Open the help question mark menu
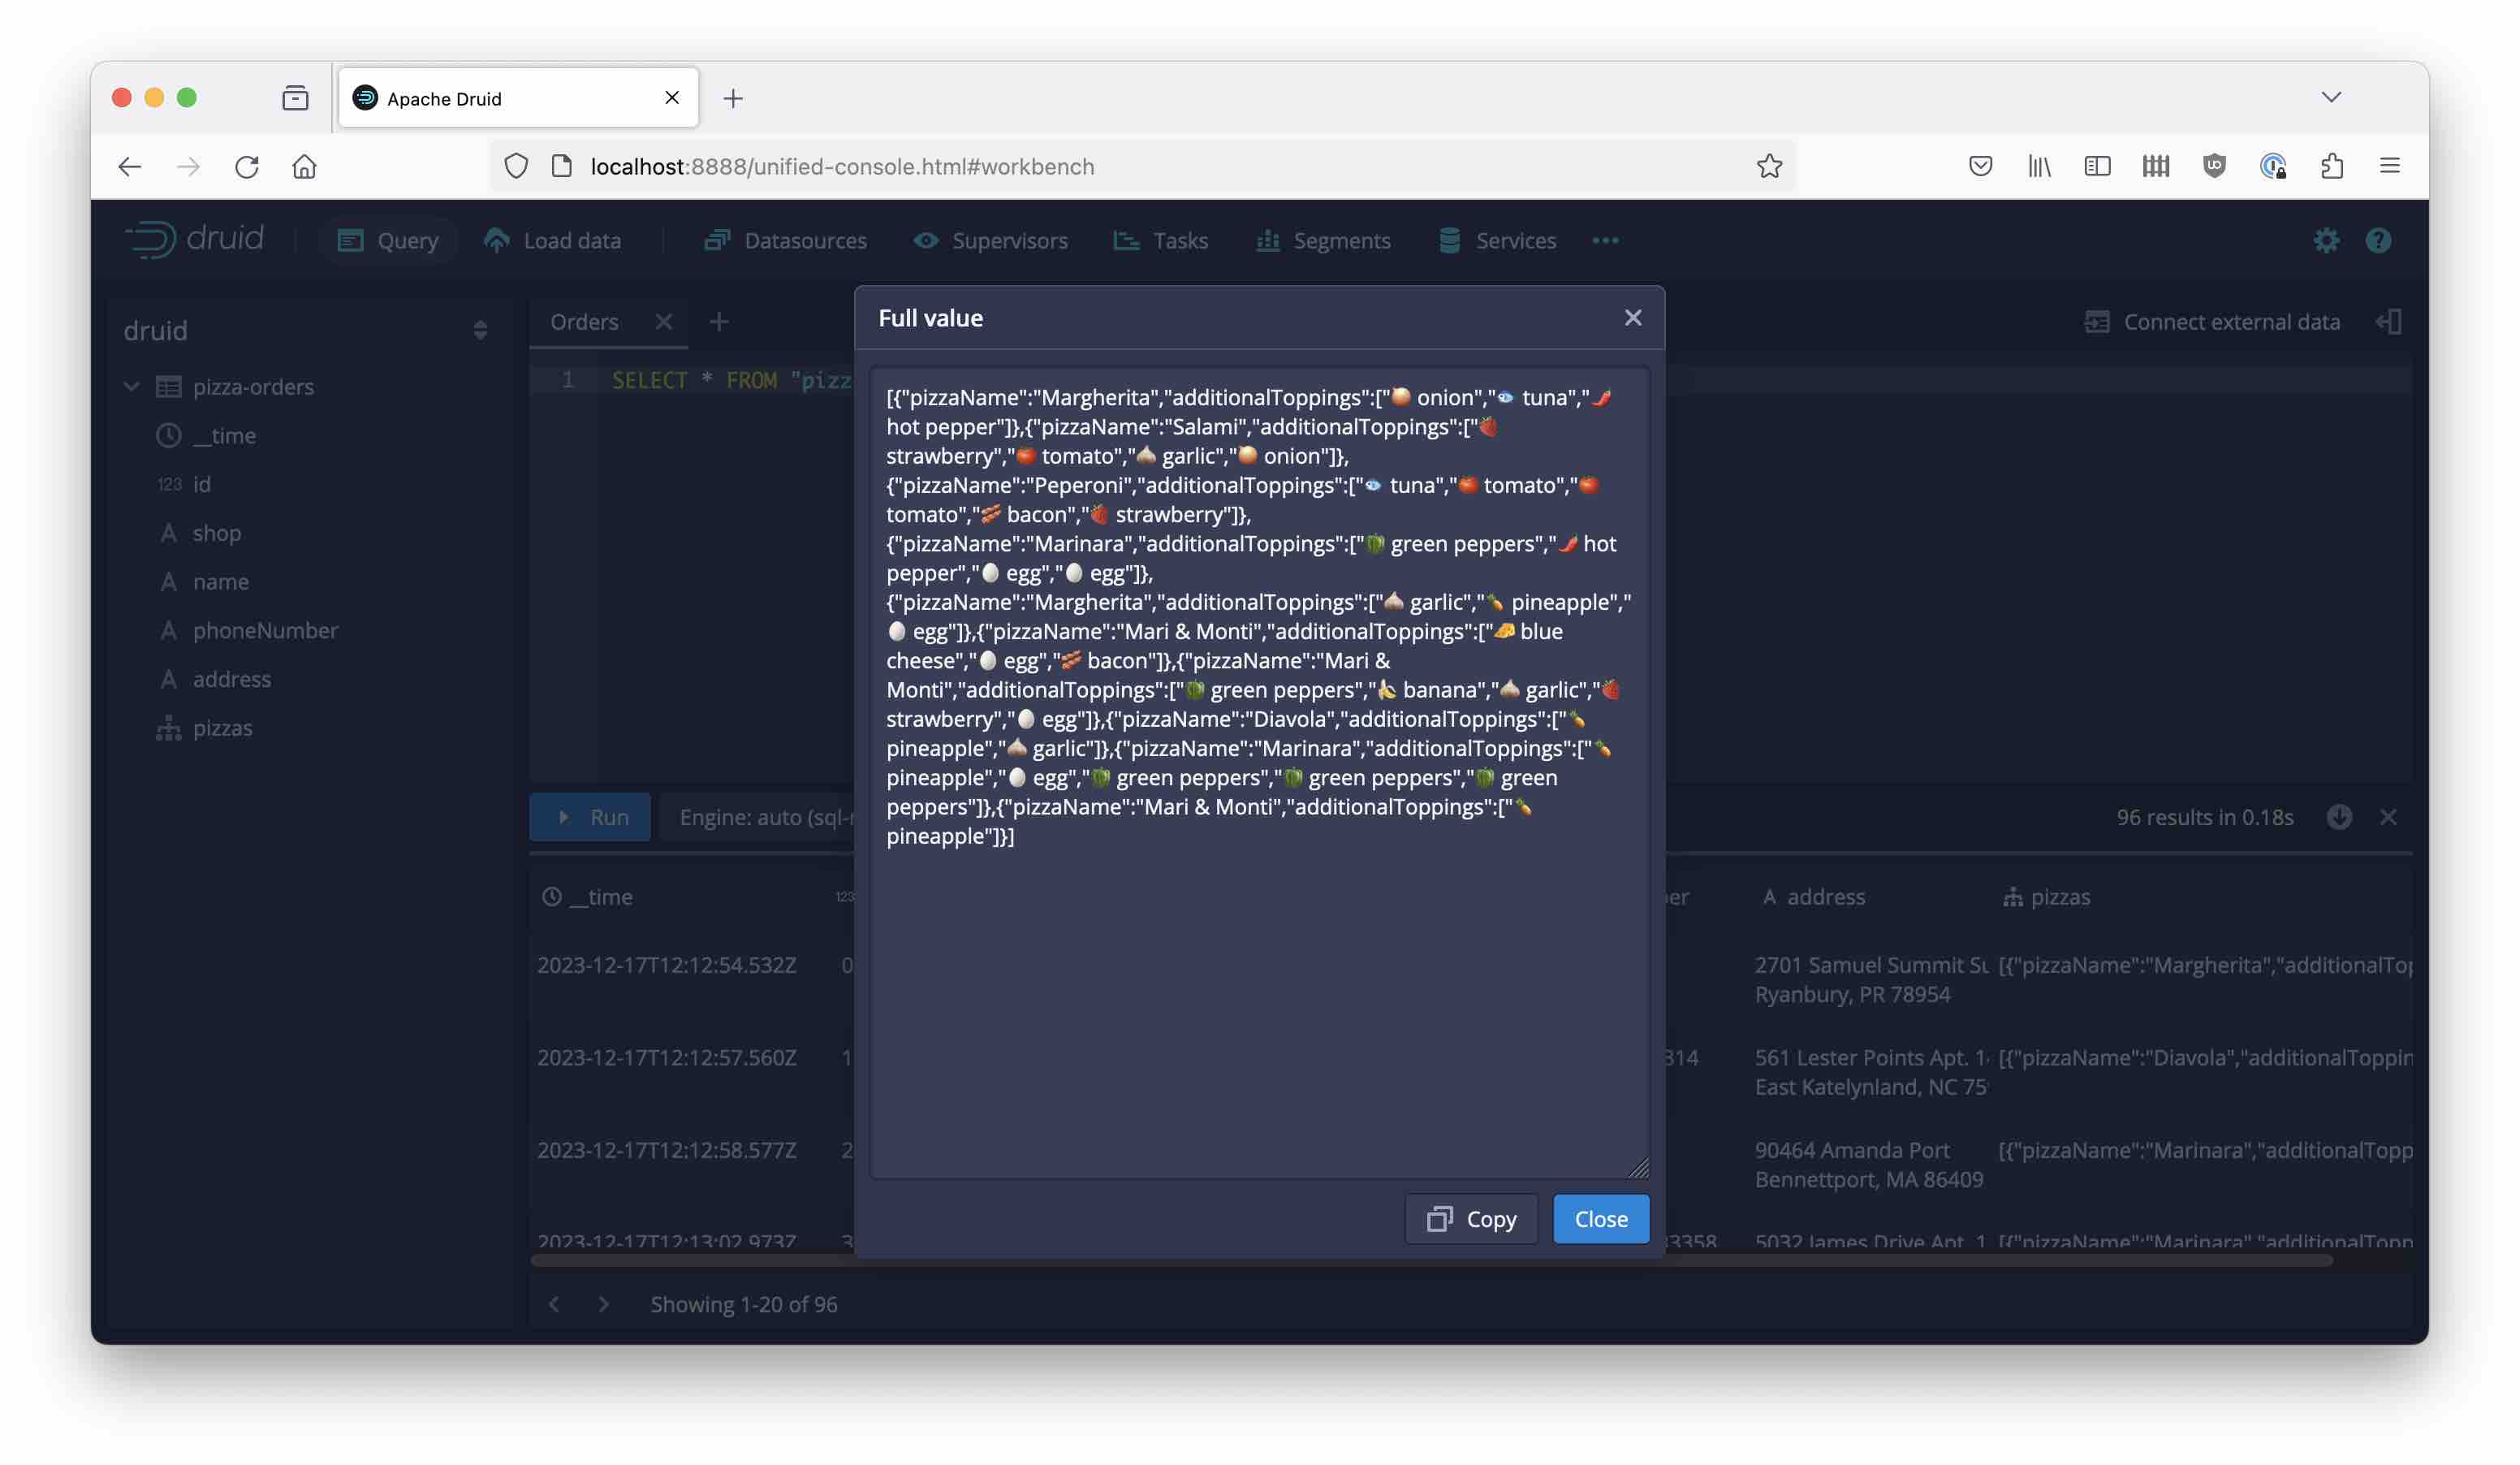2520x1465 pixels. [2378, 241]
